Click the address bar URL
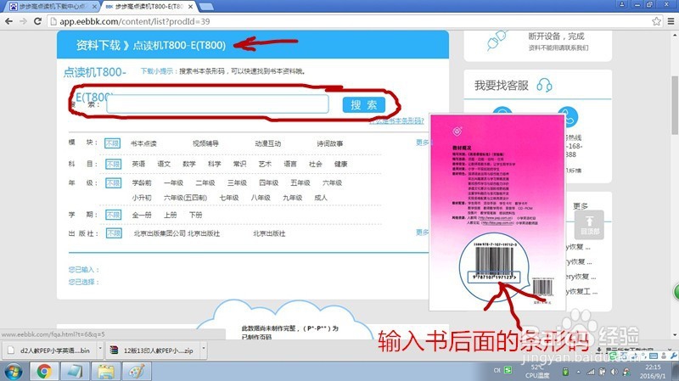The width and height of the screenshot is (679, 381). pyautogui.click(x=135, y=21)
